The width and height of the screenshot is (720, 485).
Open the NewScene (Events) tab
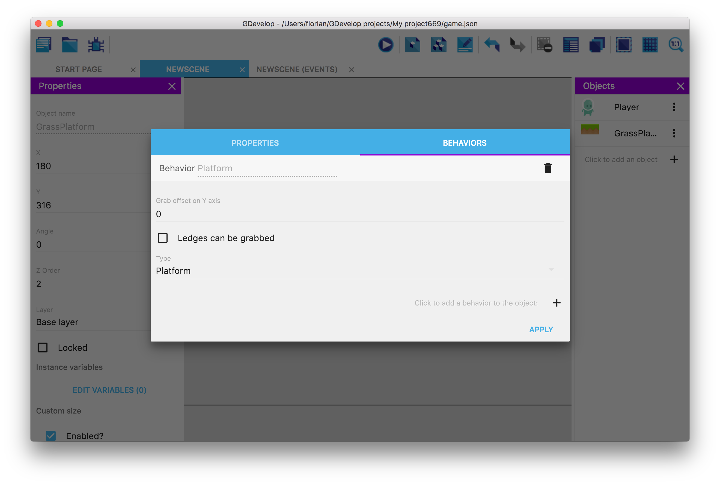[297, 69]
